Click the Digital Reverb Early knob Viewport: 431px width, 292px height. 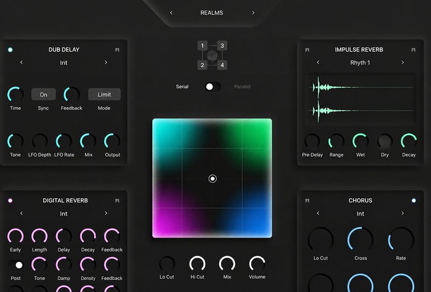pos(16,236)
